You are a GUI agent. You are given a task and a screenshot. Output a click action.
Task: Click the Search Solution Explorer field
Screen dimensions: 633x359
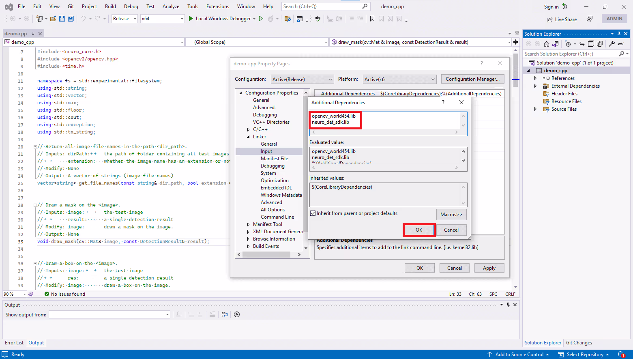576,54
